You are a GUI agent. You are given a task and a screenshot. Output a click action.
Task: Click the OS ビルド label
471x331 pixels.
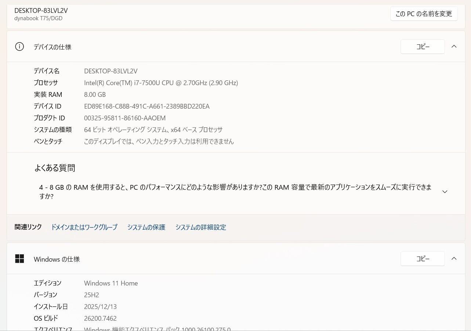[x=46, y=319]
